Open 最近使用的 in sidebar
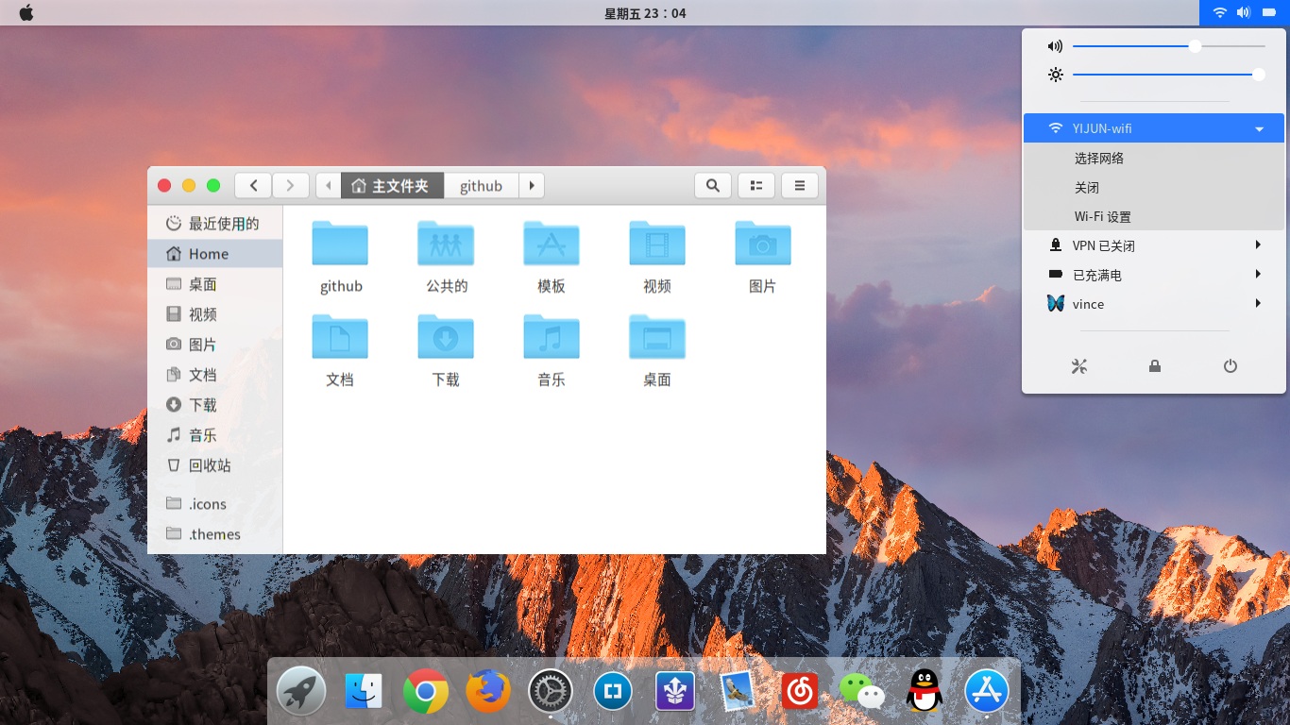The width and height of the screenshot is (1290, 725). click(x=215, y=224)
